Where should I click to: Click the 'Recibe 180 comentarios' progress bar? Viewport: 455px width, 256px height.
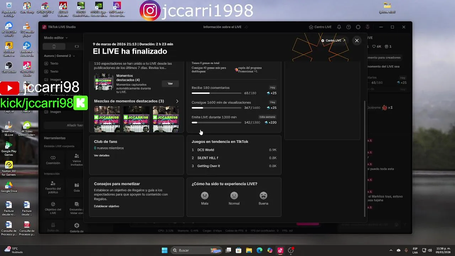tap(216, 93)
